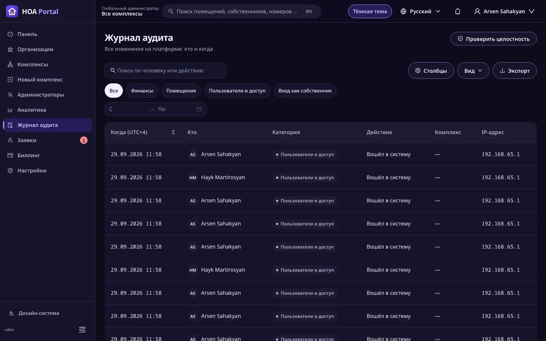Click the HOA Portal home logo icon
546x341 pixels.
tap(12, 11)
